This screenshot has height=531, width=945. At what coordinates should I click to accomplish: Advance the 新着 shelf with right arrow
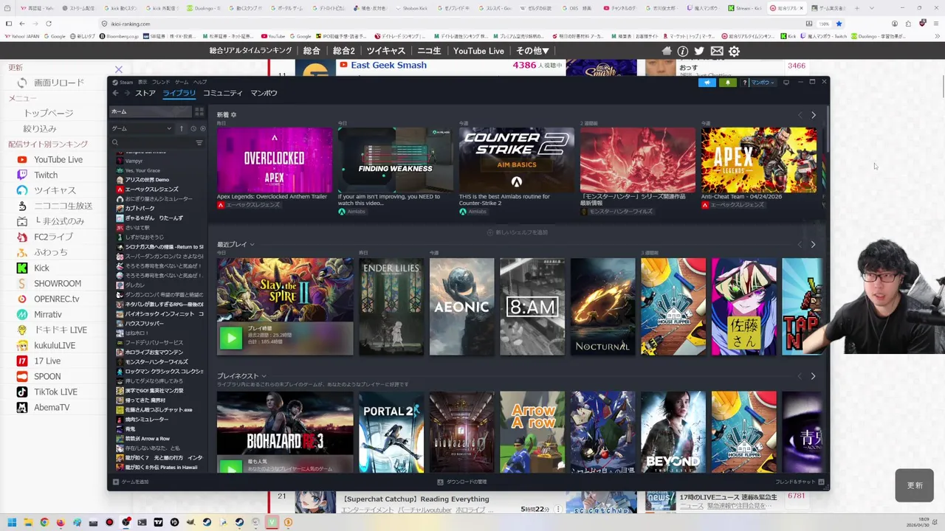(x=813, y=115)
